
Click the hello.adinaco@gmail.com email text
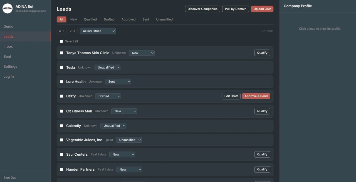point(31,11)
